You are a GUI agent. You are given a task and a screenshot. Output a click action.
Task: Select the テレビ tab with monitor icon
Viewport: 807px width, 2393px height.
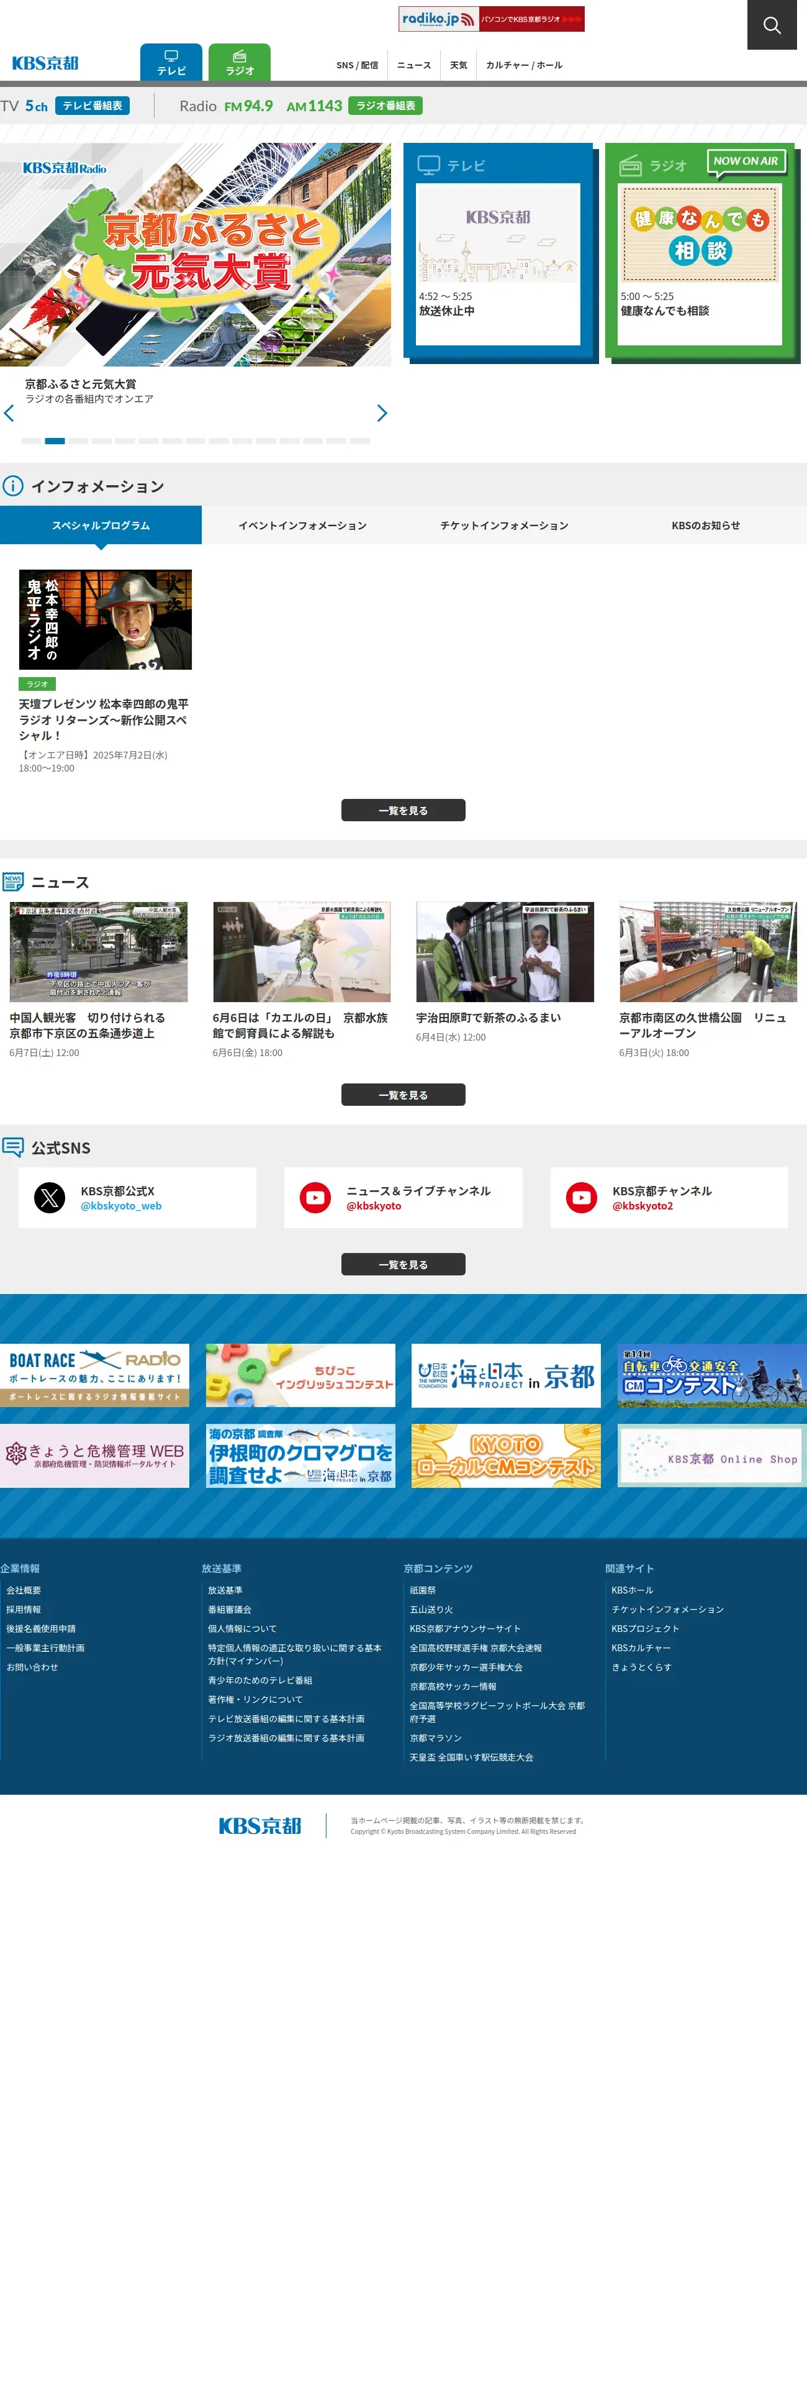171,62
